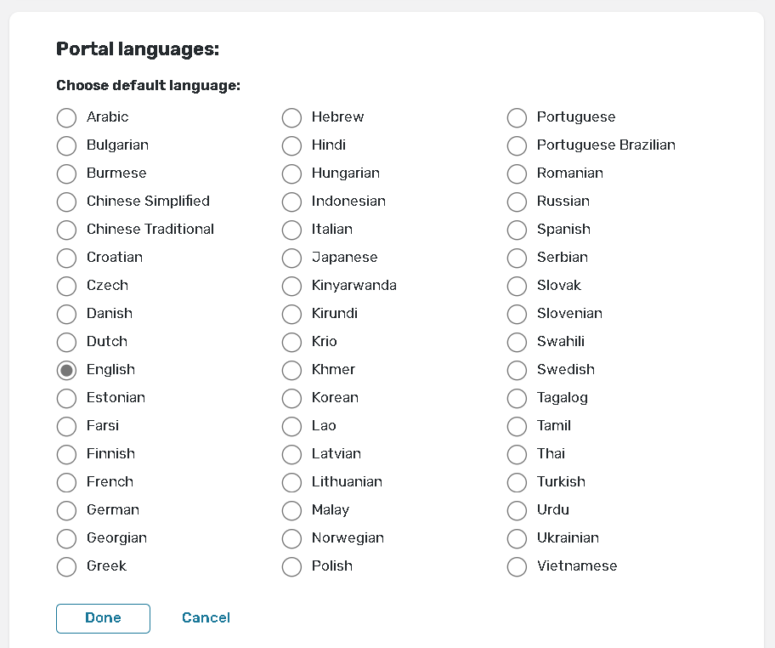Select Korean radio button
Screen dimensions: 775x648
coord(292,398)
